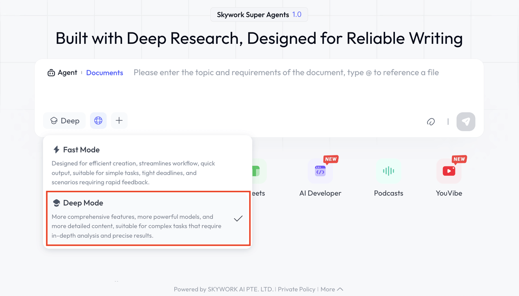Launch the YouVibe red play icon

click(449, 171)
